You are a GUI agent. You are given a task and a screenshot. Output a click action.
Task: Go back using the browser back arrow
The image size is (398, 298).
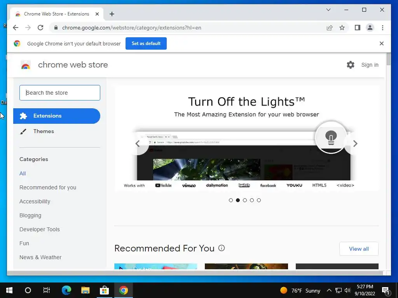(x=16, y=28)
